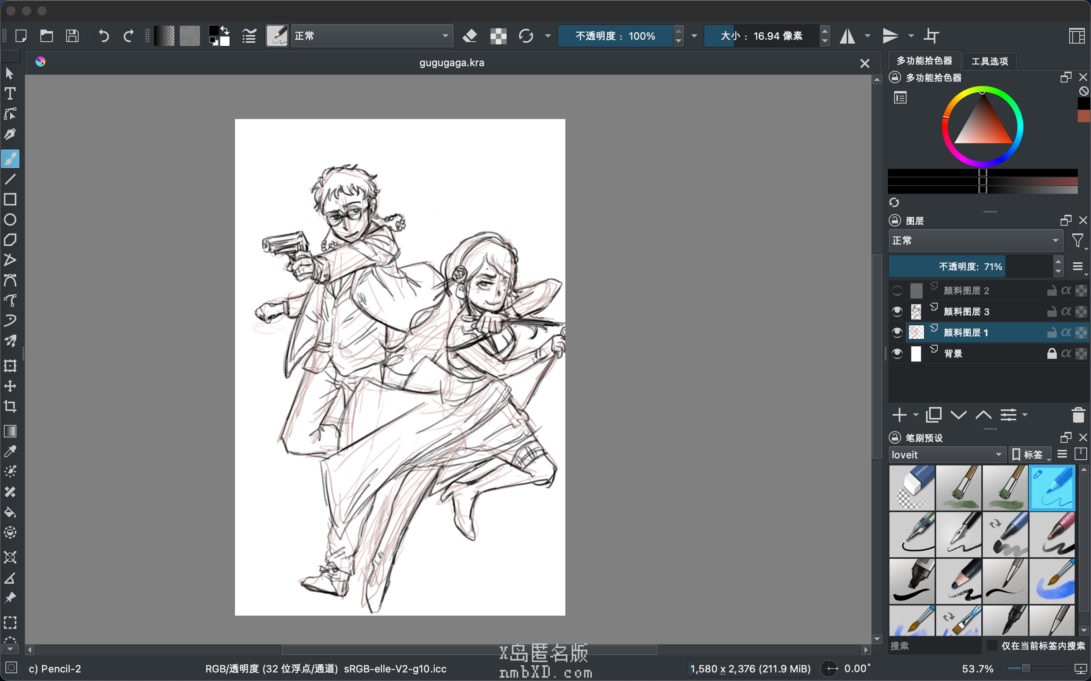Viewport: 1091px width, 681px height.
Task: Enable 仅在当前标签内搜索 checkbox
Action: [x=992, y=645]
